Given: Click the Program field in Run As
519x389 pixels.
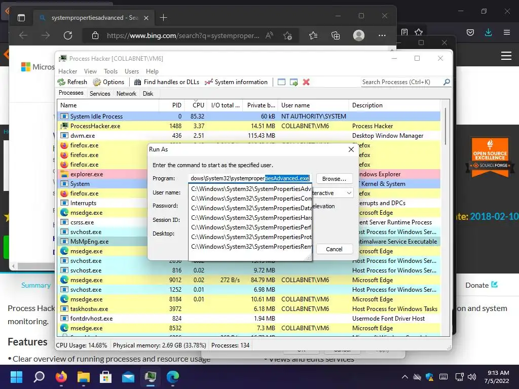Looking at the screenshot, I should tap(250, 178).
